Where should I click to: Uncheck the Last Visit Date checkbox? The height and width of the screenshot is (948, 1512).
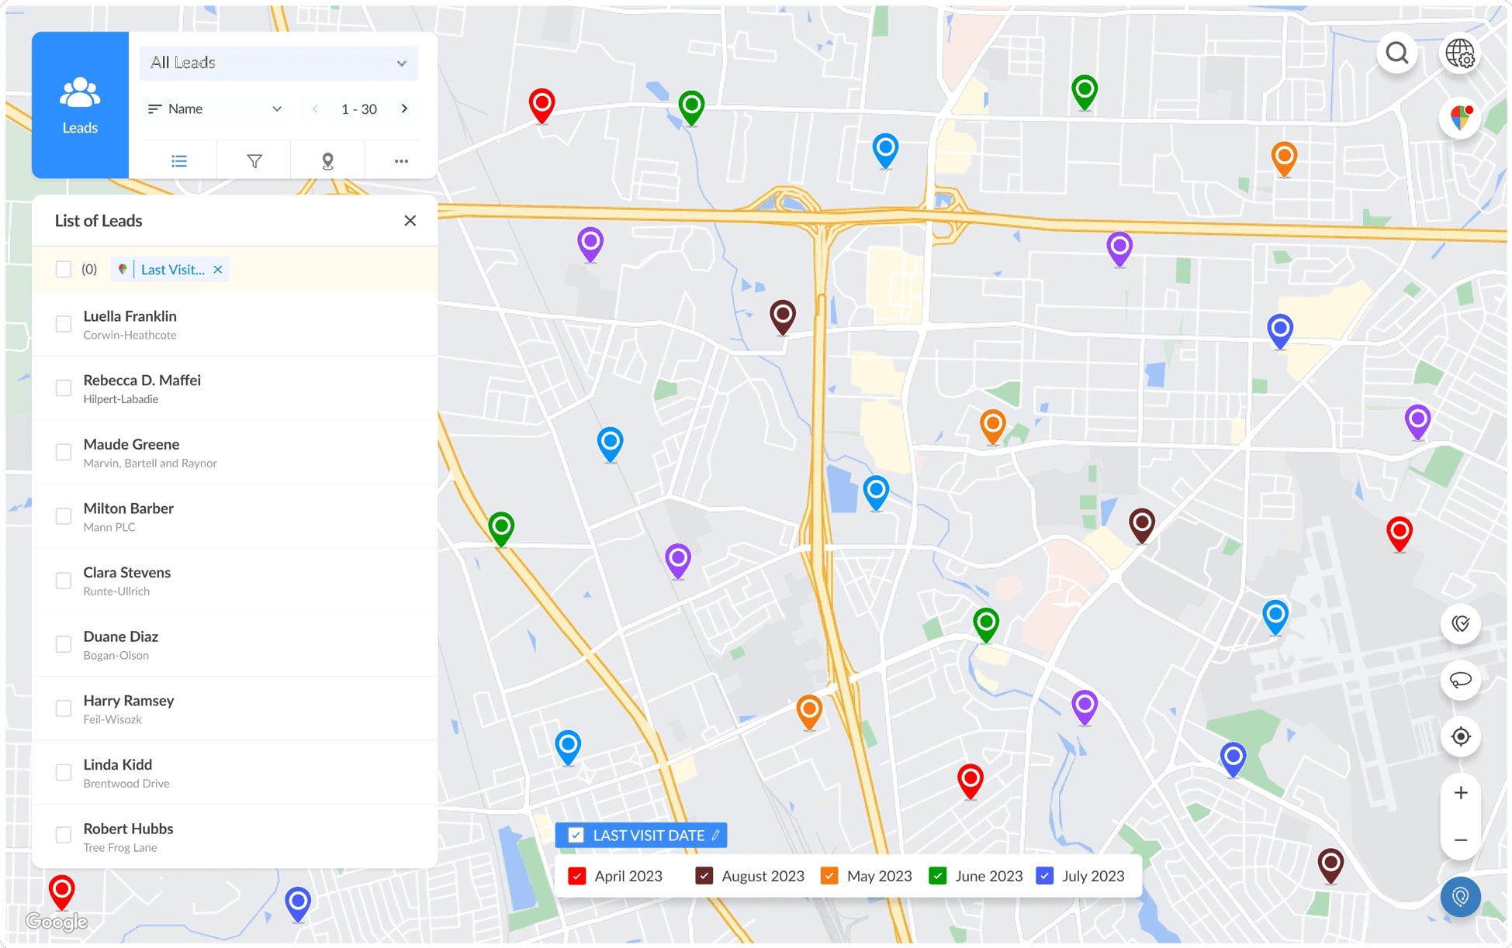(576, 835)
